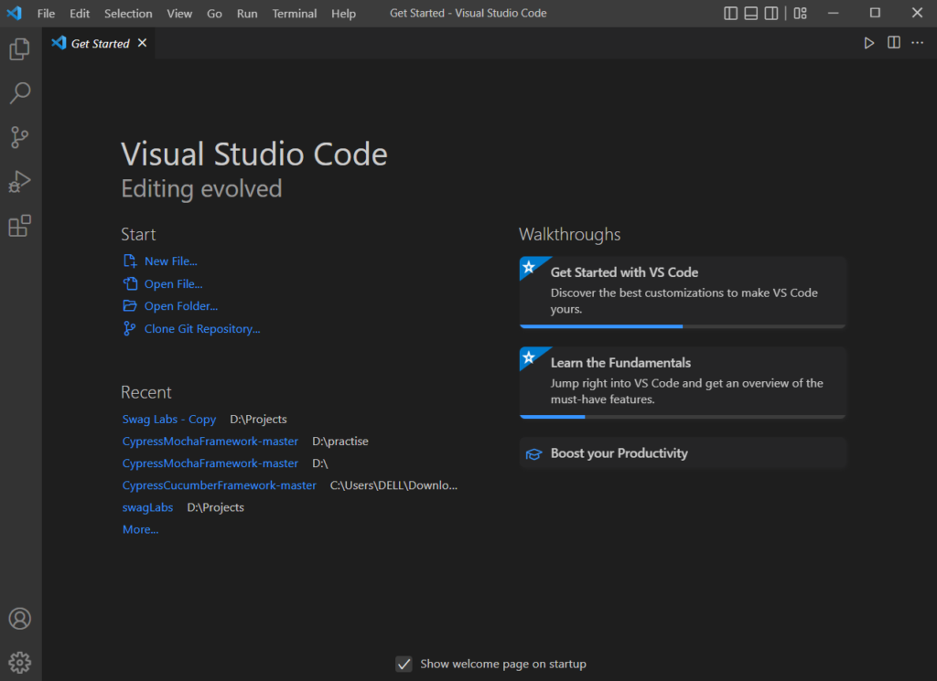Screen dimensions: 937x681
Task: Click the Open Folder... link
Action: 181,306
